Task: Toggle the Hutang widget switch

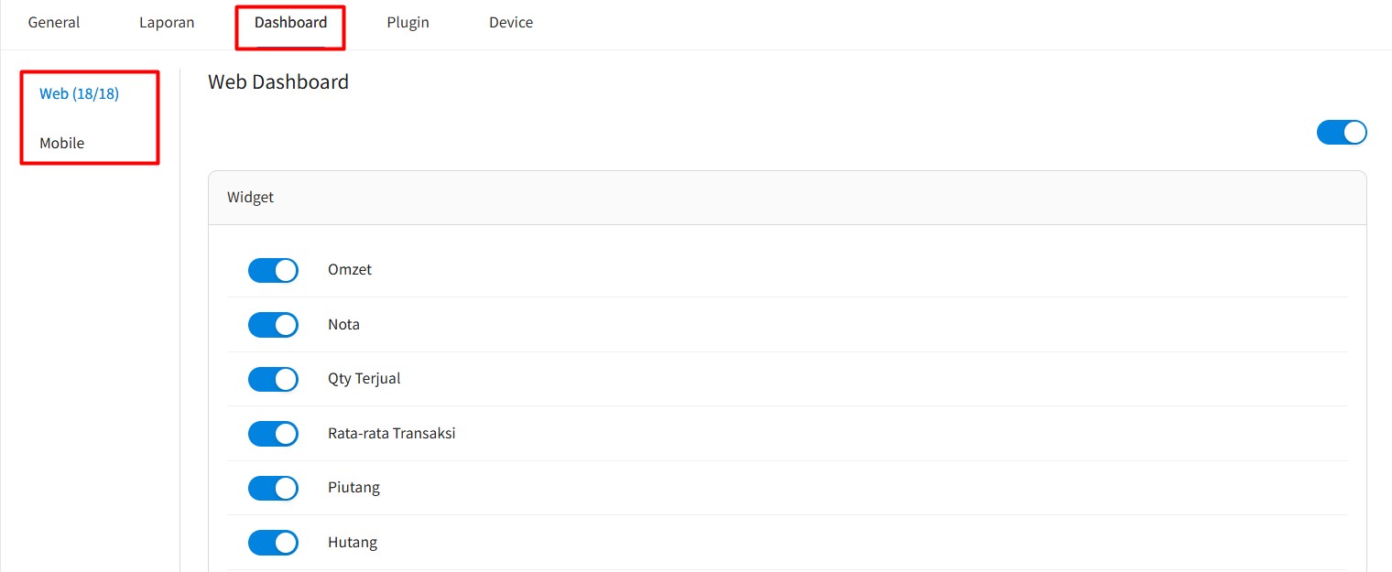Action: pos(273,543)
